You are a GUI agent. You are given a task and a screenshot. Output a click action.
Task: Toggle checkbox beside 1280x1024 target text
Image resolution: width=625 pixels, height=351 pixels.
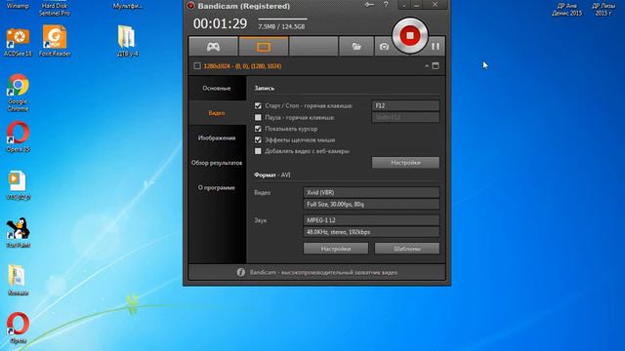(x=197, y=66)
